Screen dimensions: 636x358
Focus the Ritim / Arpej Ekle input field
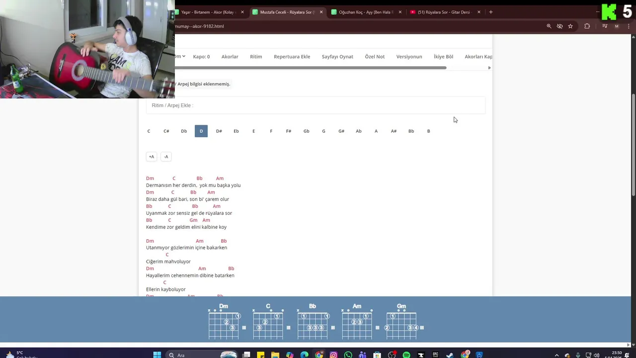(x=316, y=105)
